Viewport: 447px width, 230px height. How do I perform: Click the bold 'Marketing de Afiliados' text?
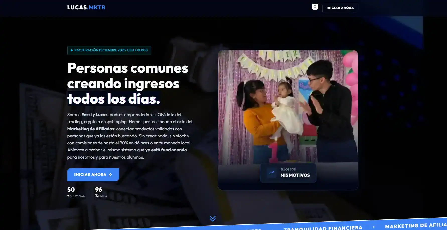(91, 129)
